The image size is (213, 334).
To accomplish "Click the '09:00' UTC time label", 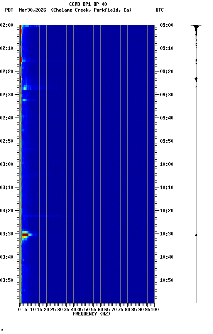I will (x=167, y=25).
